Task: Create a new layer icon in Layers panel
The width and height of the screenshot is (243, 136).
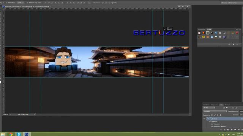Action: [239, 130]
